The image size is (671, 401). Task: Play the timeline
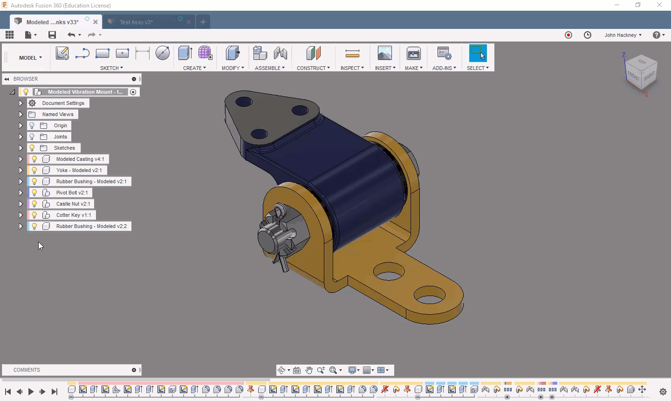coord(31,392)
